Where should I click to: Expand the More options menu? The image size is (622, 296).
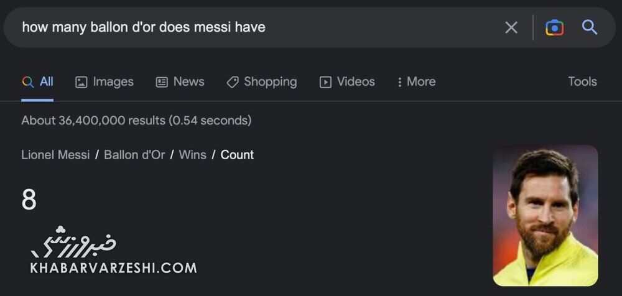click(x=416, y=82)
